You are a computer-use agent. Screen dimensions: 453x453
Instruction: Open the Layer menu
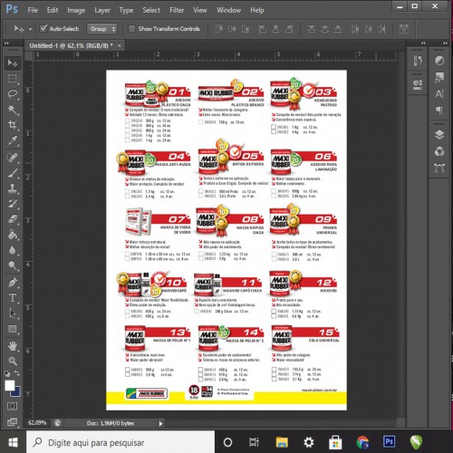[102, 10]
